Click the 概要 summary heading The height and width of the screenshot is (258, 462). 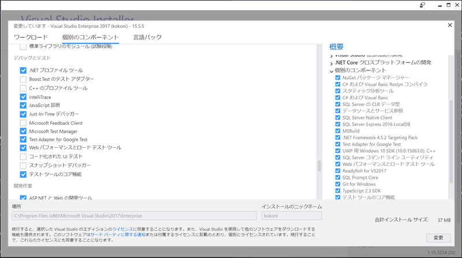click(x=337, y=47)
